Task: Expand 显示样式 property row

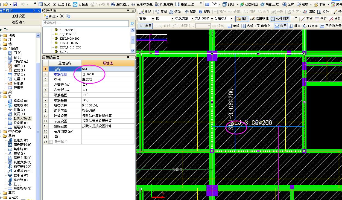Action: click(x=51, y=142)
